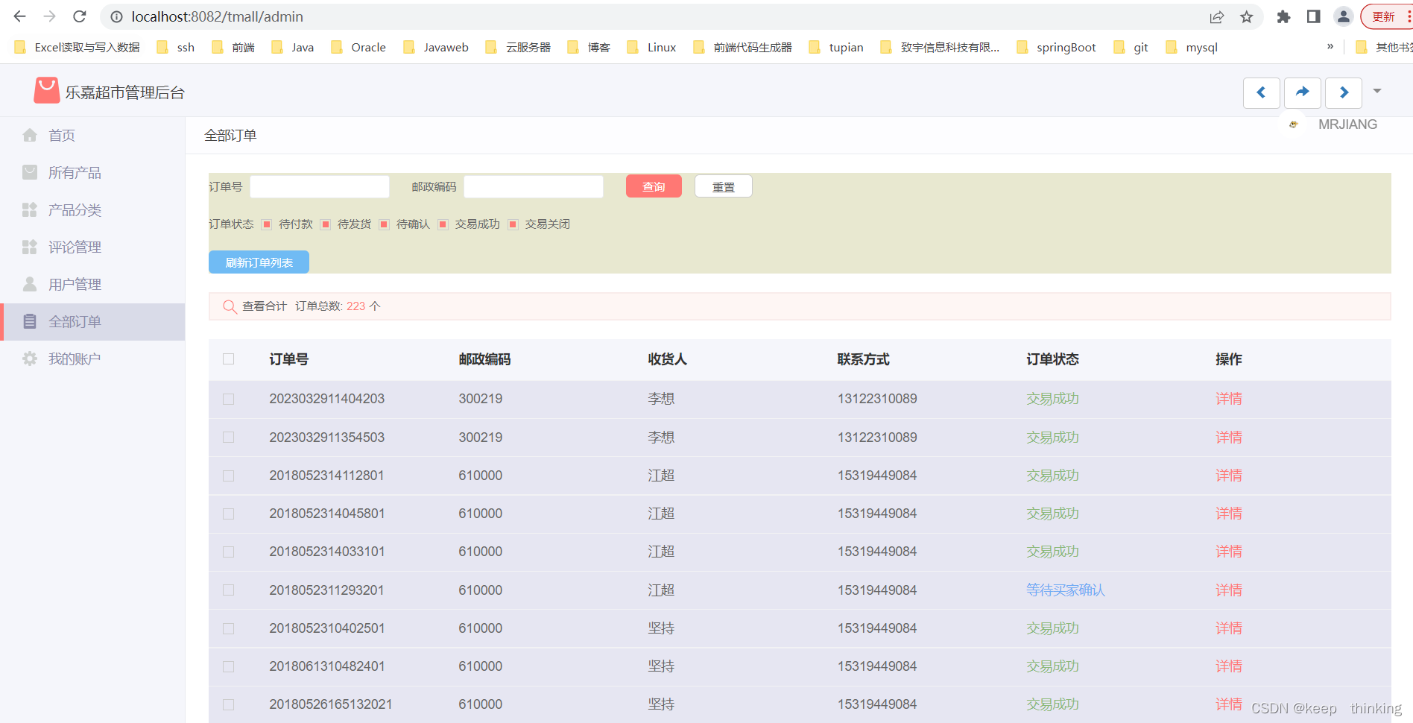
Task: Toggle the 交易成功 status checkbox
Action: pos(443,224)
